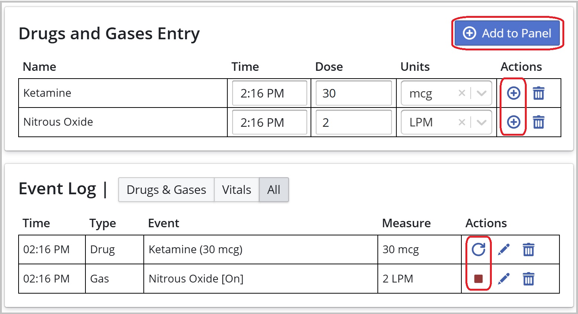Filter event log by Drugs & Gases
Viewport: 578px width, 314px height.
click(166, 190)
